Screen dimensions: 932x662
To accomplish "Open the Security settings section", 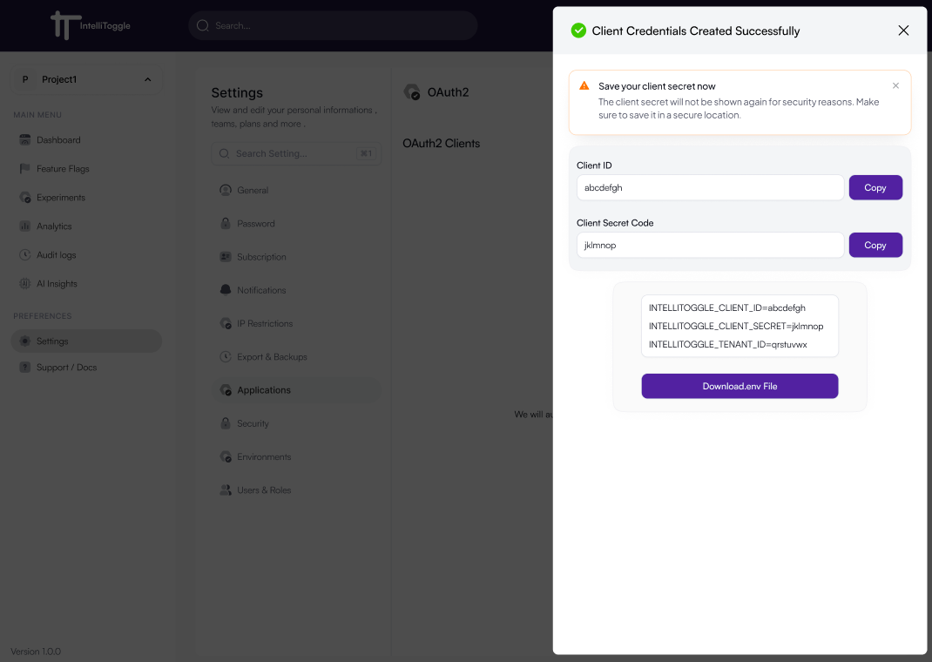I will tap(253, 423).
